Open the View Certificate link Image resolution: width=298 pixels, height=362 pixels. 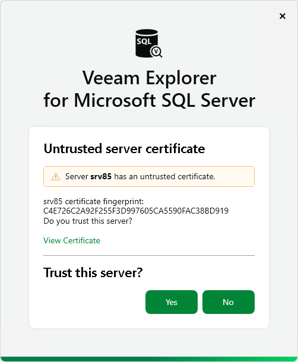tap(72, 240)
